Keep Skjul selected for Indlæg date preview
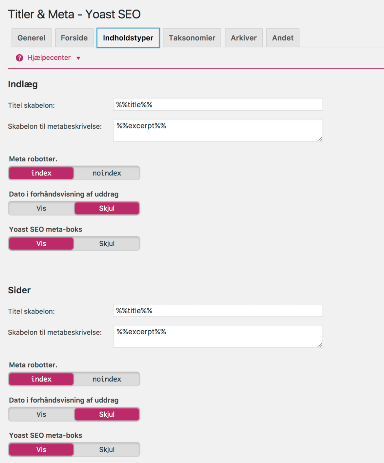The image size is (384, 463). [107, 208]
